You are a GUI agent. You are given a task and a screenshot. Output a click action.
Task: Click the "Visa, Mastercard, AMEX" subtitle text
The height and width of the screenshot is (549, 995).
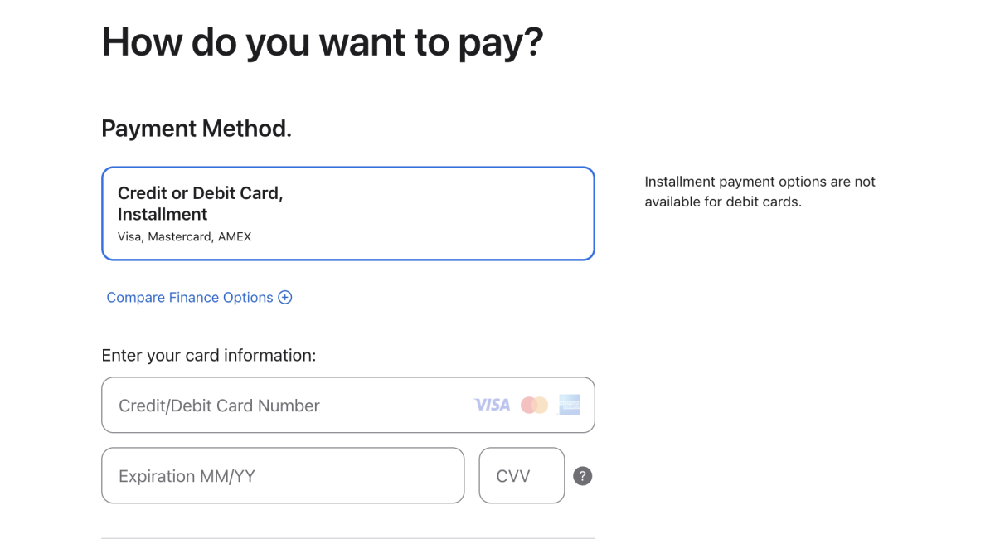(x=184, y=236)
